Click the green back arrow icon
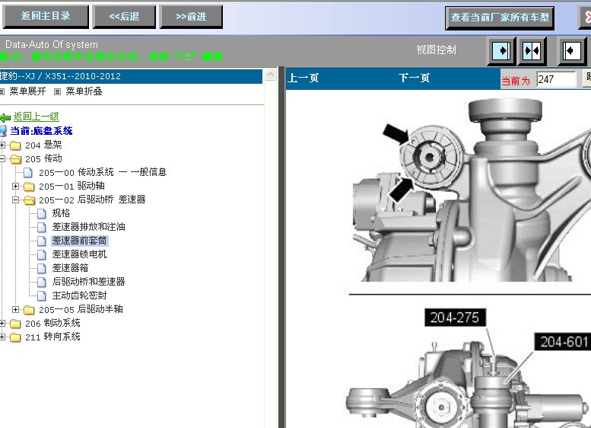 [x=5, y=117]
